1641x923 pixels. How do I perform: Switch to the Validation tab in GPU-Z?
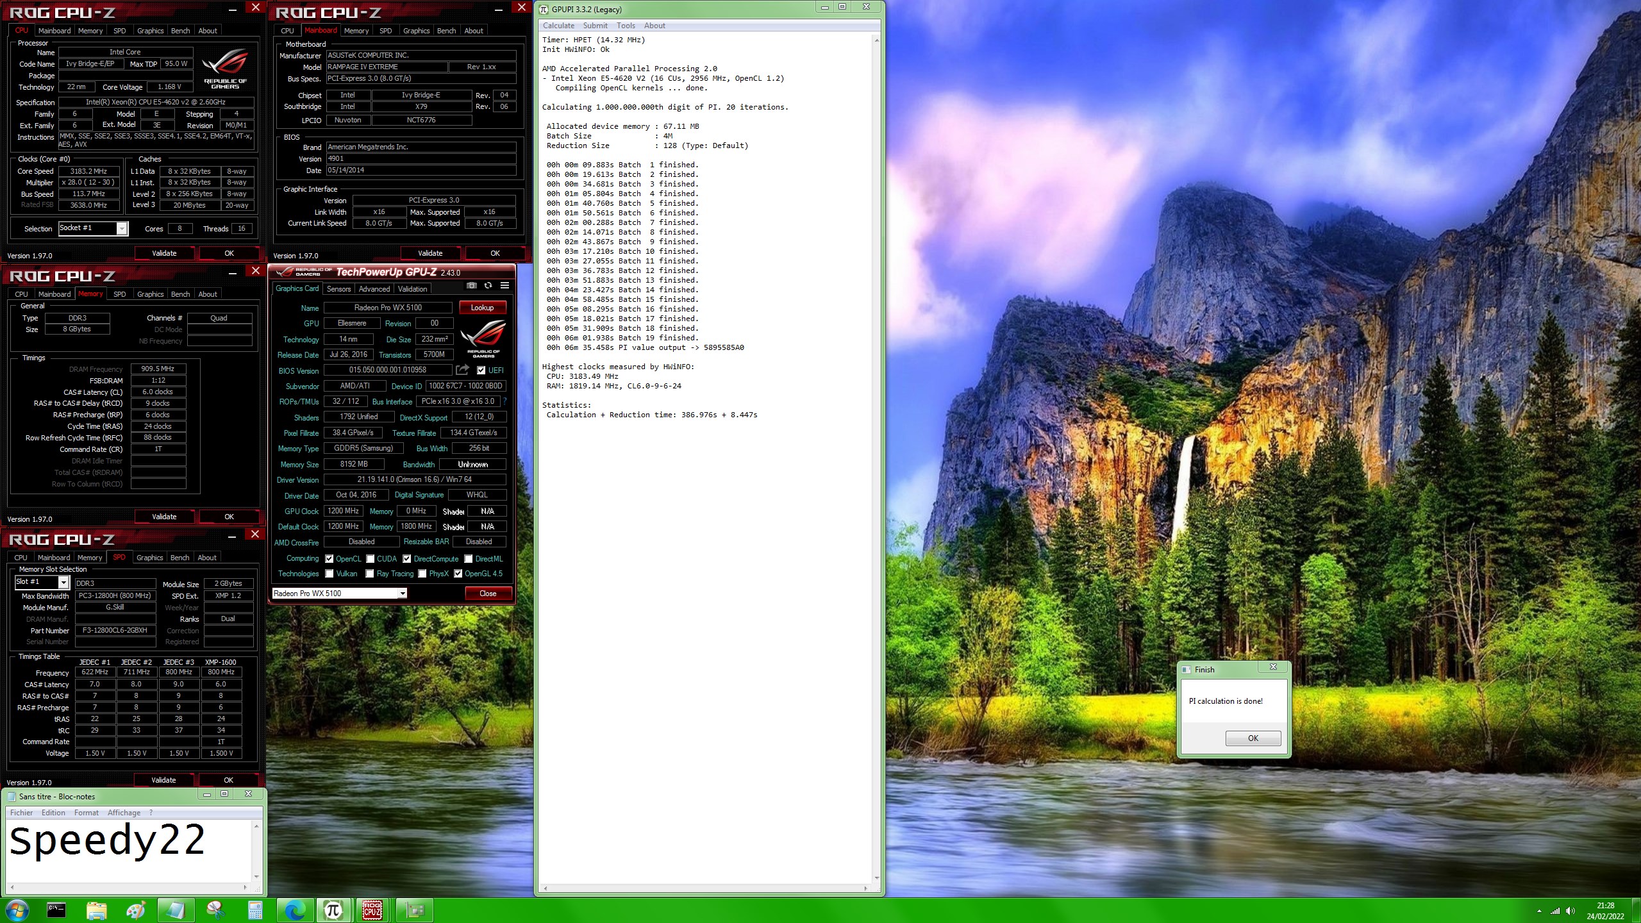coord(412,289)
